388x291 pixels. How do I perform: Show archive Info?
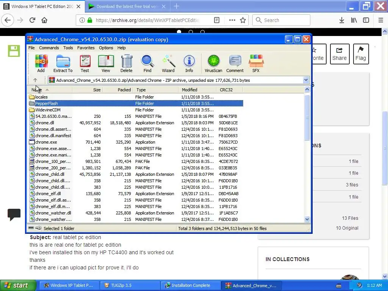click(189, 64)
